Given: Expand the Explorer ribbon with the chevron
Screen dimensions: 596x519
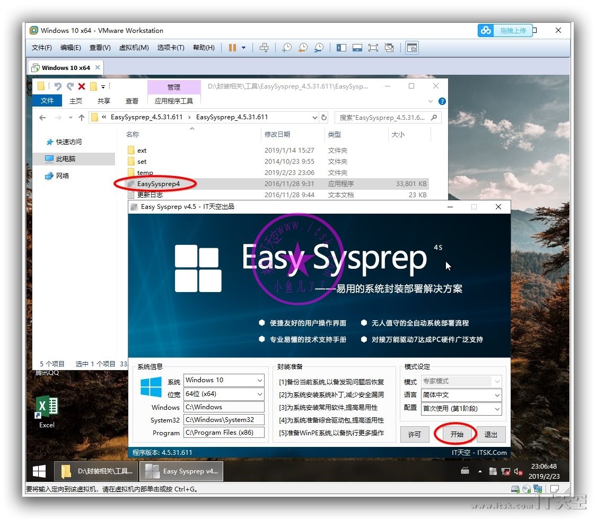Looking at the screenshot, I should 430,101.
